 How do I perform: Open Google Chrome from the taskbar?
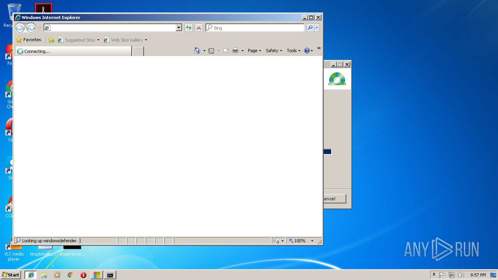click(x=70, y=275)
